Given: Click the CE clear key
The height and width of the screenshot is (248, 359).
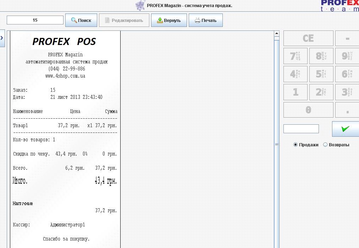Looking at the screenshot, I should coord(308,38).
